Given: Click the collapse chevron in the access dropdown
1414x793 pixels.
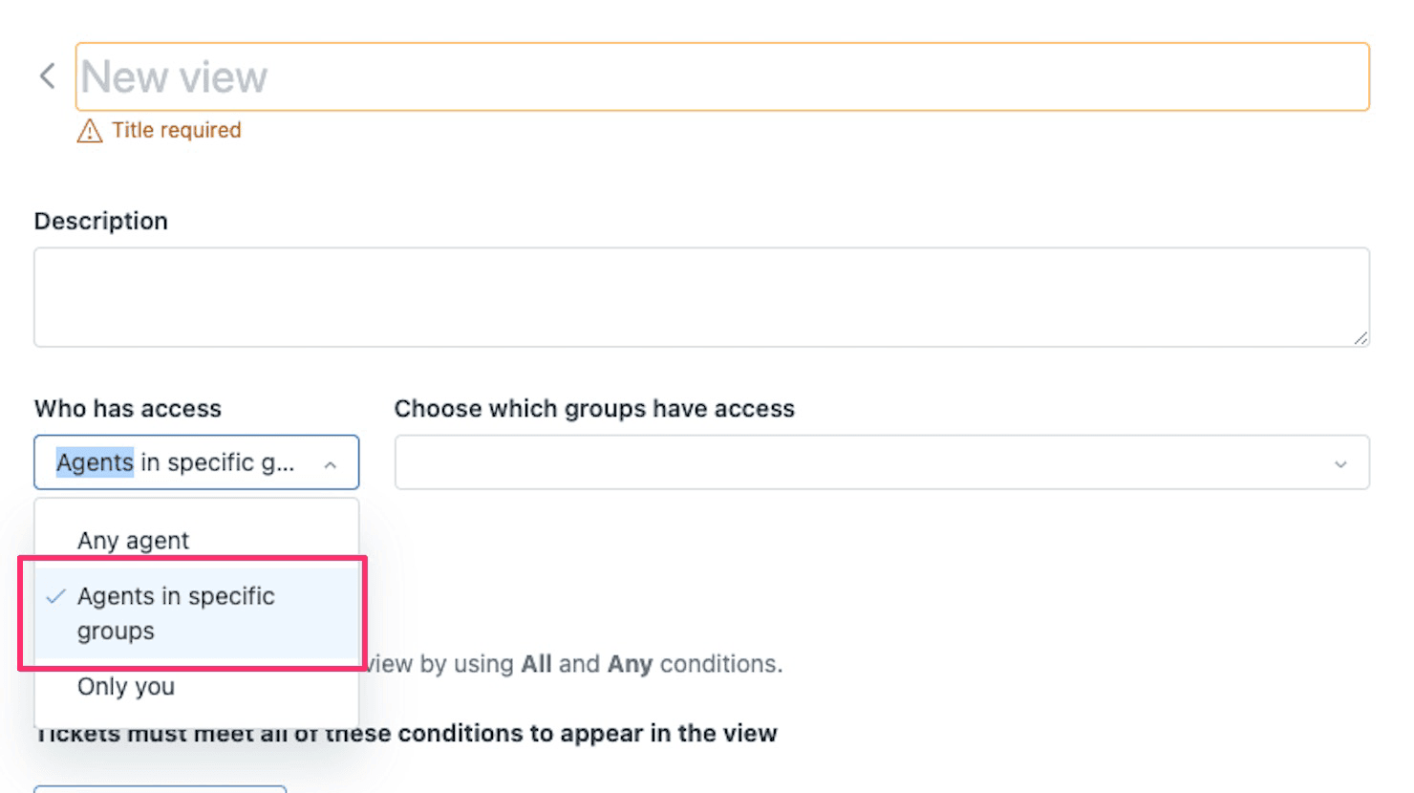Looking at the screenshot, I should pyautogui.click(x=332, y=465).
